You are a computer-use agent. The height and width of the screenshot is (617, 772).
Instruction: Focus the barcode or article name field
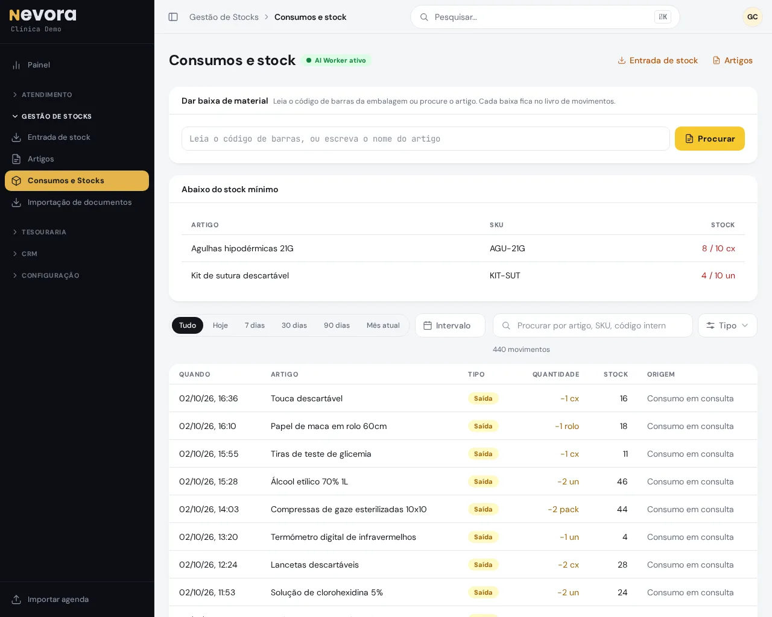(x=426, y=139)
